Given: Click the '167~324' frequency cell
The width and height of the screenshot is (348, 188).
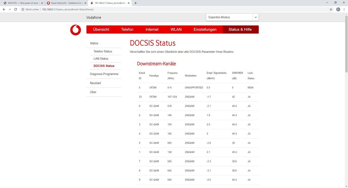Looking at the screenshot, I should [172, 97].
